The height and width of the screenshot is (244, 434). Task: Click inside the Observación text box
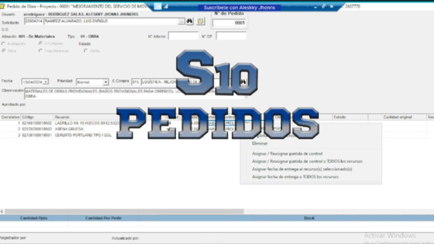coord(136,94)
